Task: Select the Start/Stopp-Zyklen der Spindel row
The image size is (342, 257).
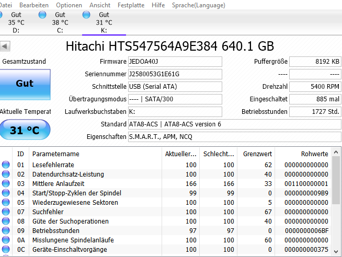Action: [x=166, y=193]
